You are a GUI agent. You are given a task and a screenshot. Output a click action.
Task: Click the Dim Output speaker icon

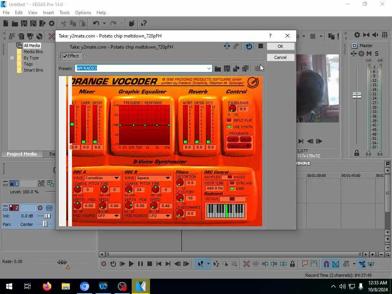coord(376,35)
